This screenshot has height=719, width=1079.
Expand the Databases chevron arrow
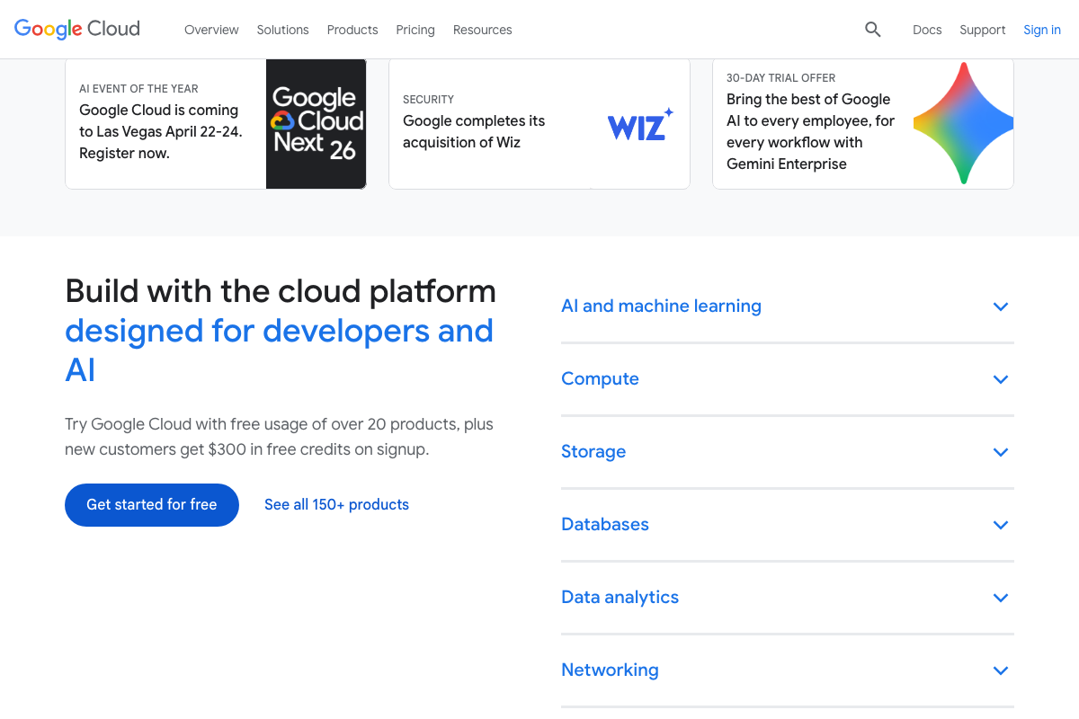(x=1001, y=525)
